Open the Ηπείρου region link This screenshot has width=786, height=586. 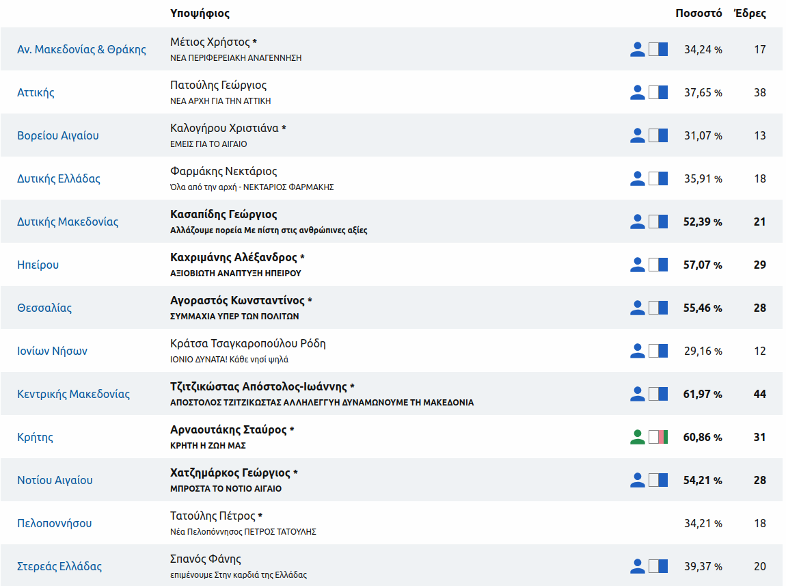coord(38,265)
